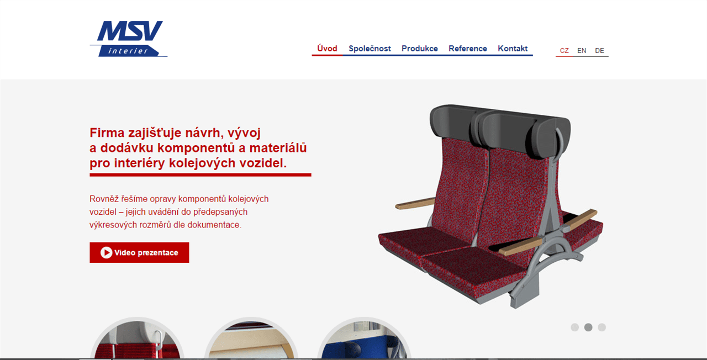Click the 3D red train seat image
This screenshot has width=707, height=360.
[490, 207]
